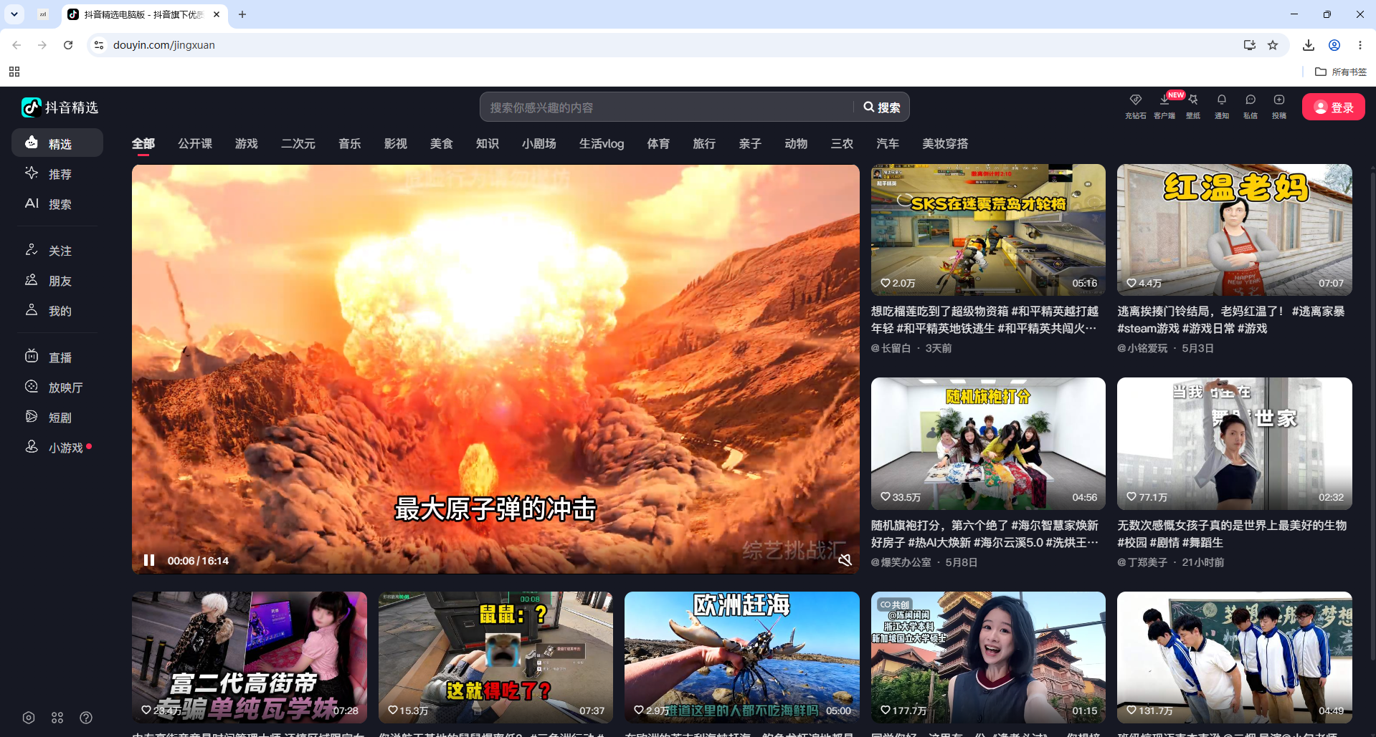Expand the browser tab search dropdown
The height and width of the screenshot is (737, 1376).
point(14,14)
